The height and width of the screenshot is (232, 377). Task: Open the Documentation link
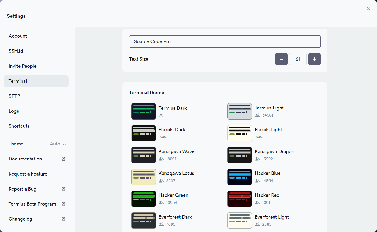coord(36,159)
